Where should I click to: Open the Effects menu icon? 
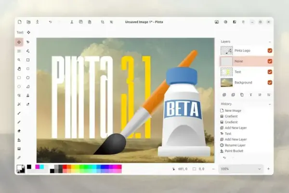[x=235, y=22]
